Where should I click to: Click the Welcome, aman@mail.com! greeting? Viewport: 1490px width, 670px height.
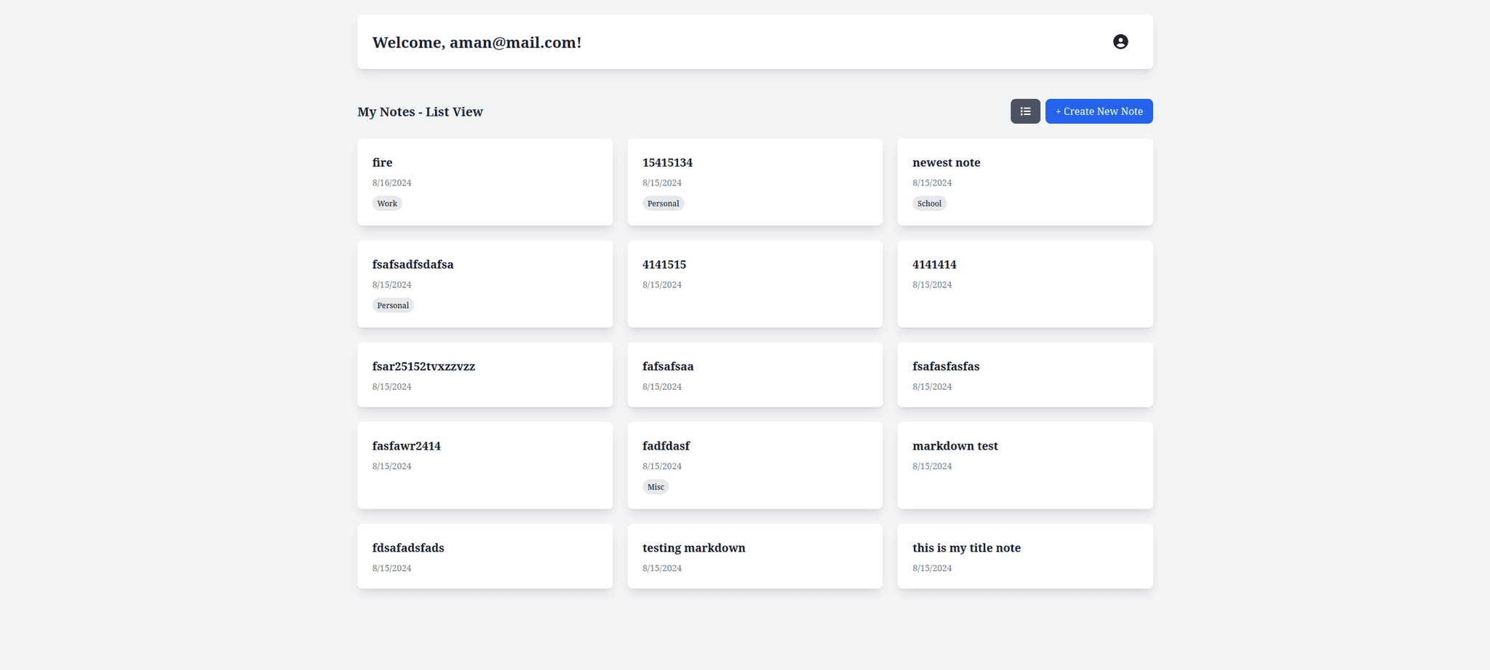pos(477,42)
